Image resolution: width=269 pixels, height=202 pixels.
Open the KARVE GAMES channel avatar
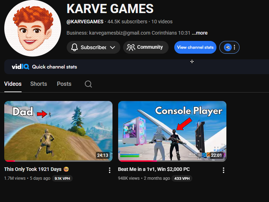33,28
